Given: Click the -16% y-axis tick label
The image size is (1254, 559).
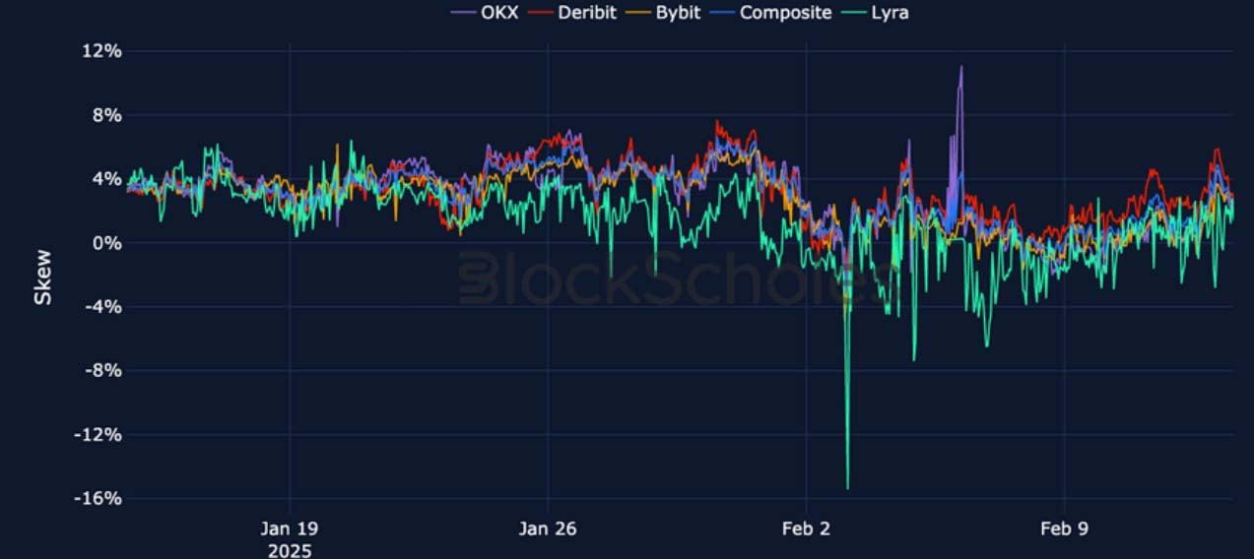Looking at the screenshot, I should [x=97, y=499].
